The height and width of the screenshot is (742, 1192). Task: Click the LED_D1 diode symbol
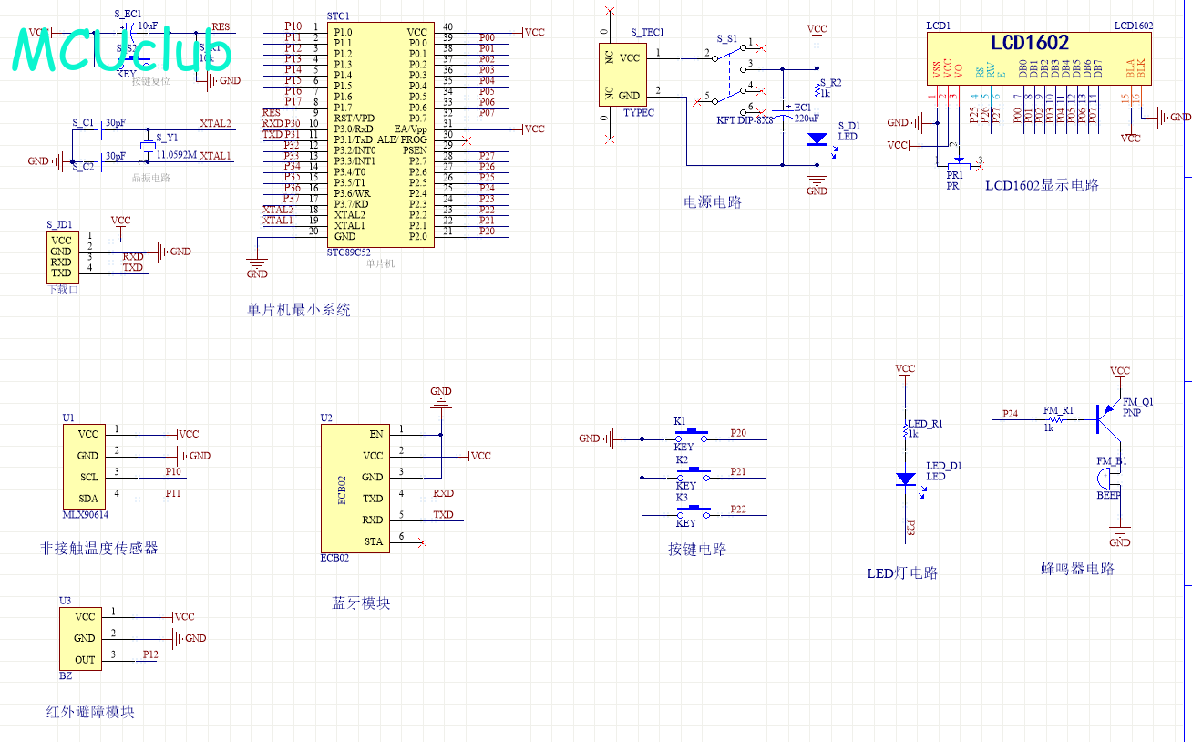tap(905, 479)
